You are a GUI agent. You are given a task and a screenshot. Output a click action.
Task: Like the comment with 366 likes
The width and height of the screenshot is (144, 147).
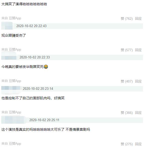pos(127,113)
